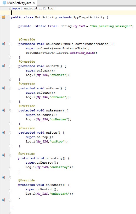The width and height of the screenshot is (136, 214).
Task: Close the MainActivity.java tab
Action: (34, 3)
